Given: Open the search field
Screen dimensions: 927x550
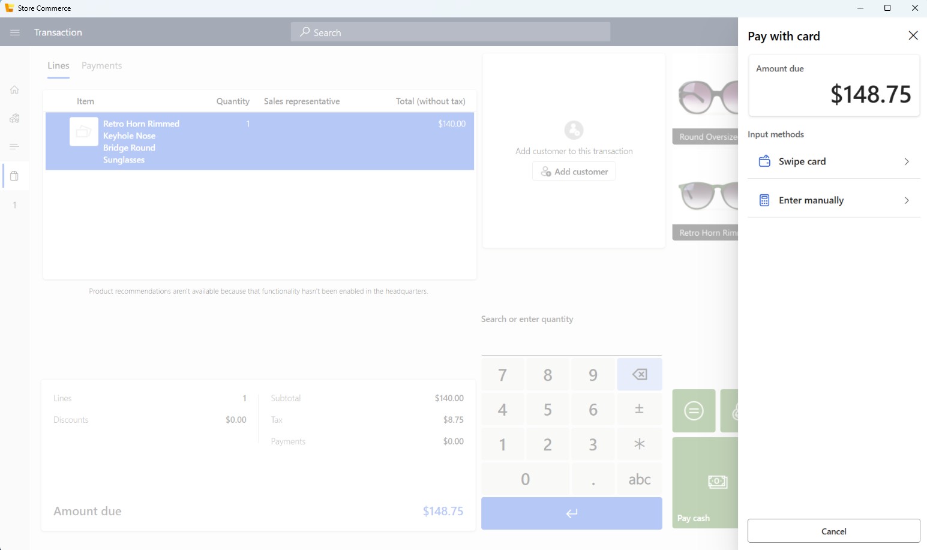Looking at the screenshot, I should (450, 32).
